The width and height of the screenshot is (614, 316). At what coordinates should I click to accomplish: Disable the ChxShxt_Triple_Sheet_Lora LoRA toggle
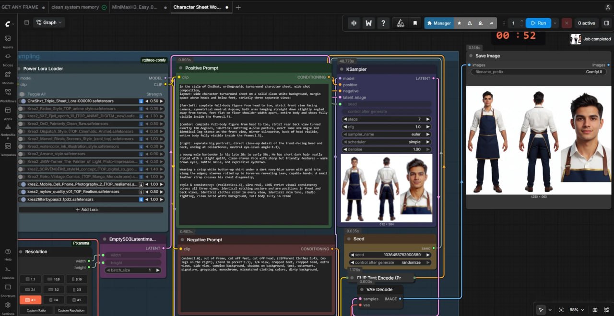pyautogui.click(x=23, y=101)
